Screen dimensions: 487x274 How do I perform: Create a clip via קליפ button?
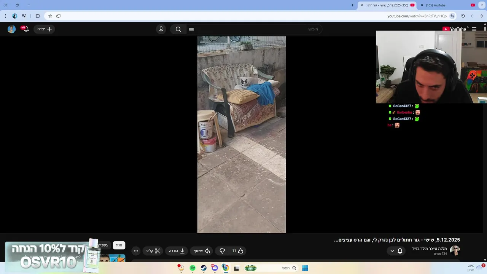(x=153, y=251)
